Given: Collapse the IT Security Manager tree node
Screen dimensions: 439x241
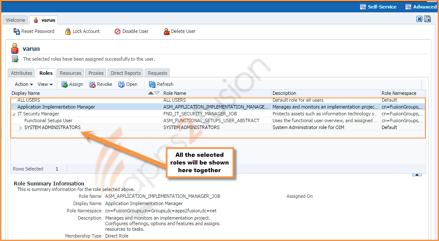Looking at the screenshot, I should tap(14, 114).
